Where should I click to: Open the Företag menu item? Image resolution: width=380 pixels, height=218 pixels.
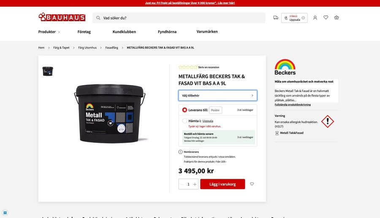pos(84,32)
